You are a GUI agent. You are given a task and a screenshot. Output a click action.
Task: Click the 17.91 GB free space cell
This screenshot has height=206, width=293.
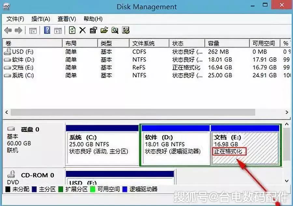[x=265, y=59]
